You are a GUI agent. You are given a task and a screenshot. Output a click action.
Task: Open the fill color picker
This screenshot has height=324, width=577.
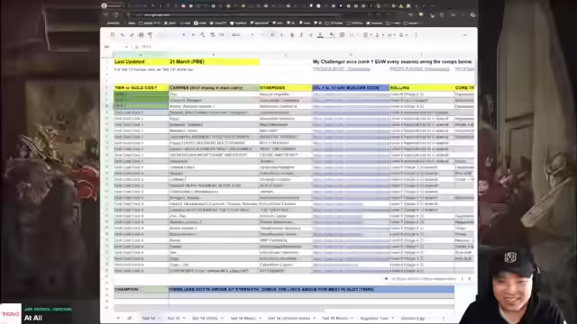332,35
